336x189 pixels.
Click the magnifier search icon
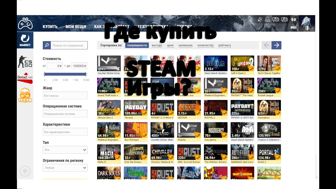(47, 45)
